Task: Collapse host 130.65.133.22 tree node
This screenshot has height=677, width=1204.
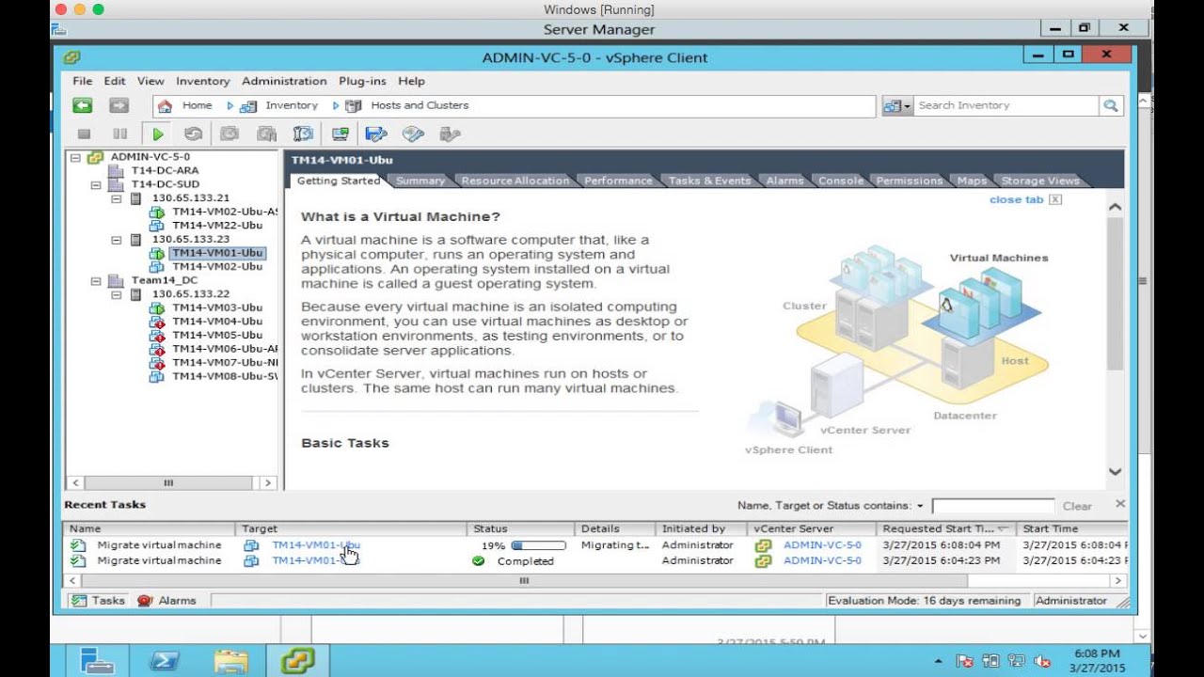Action: [117, 294]
